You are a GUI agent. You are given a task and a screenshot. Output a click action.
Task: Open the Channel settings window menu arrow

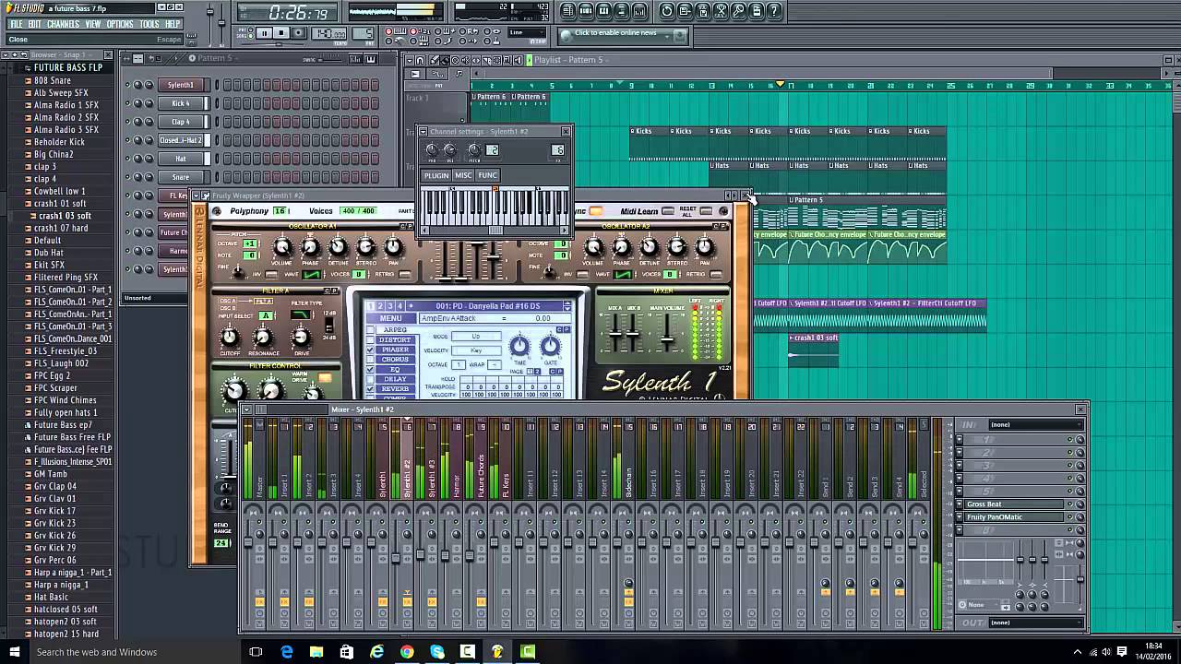click(423, 132)
